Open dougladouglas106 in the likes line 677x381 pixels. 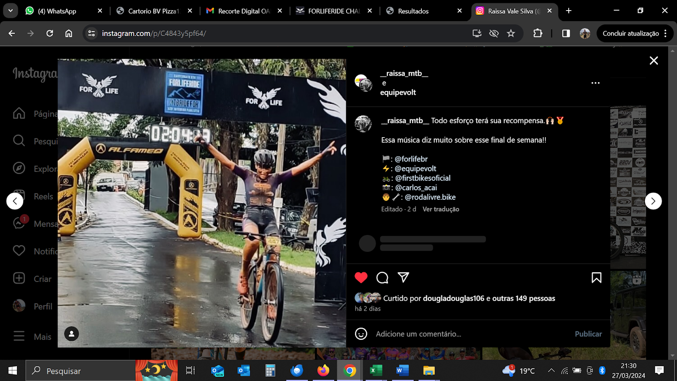[x=454, y=298]
